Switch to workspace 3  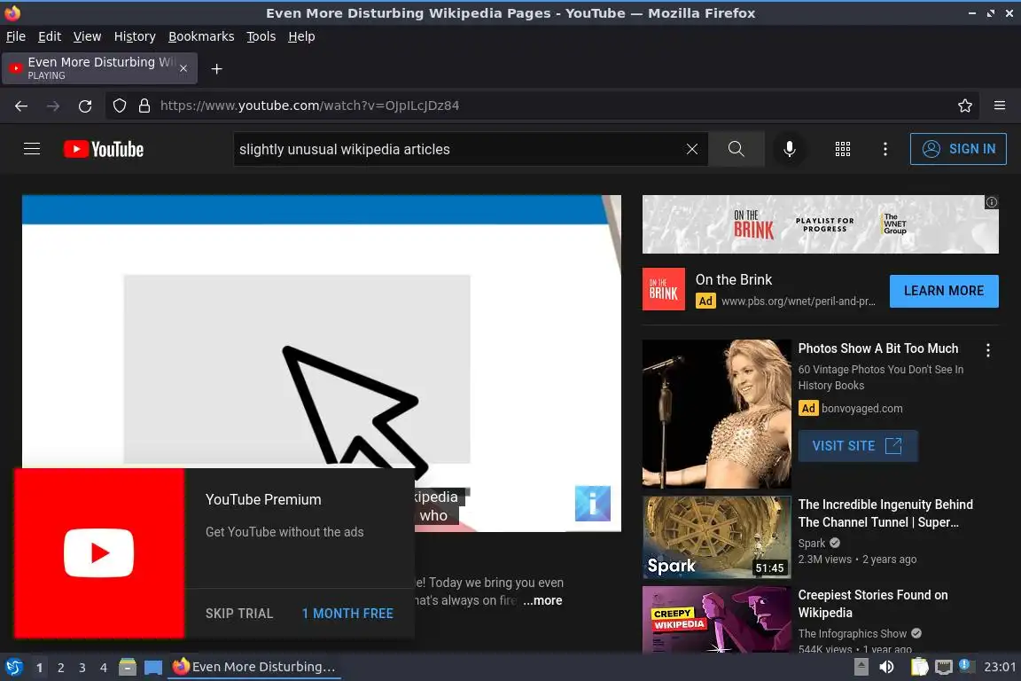82,668
